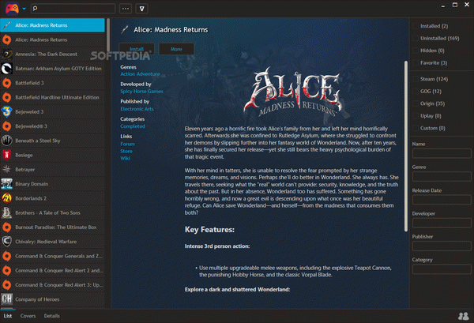Viewport: 474px width, 323px height.
Task: Click the Command & Conquer Red Alert 2 icon
Action: click(6, 270)
